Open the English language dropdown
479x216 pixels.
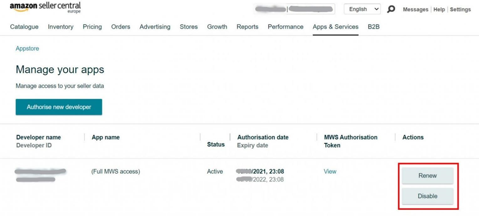tap(362, 9)
